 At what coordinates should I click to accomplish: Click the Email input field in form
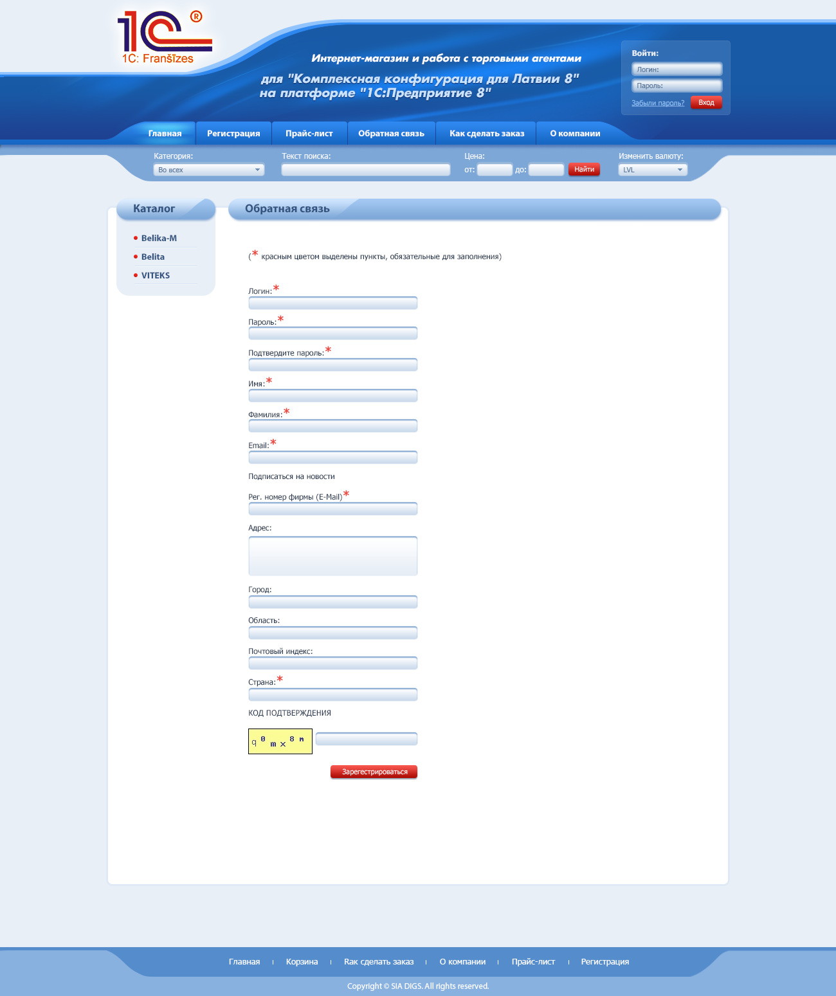(332, 457)
